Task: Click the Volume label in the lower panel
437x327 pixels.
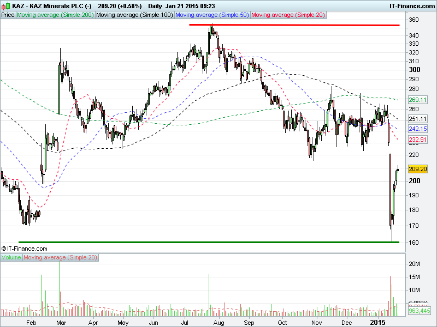Action: [12, 257]
